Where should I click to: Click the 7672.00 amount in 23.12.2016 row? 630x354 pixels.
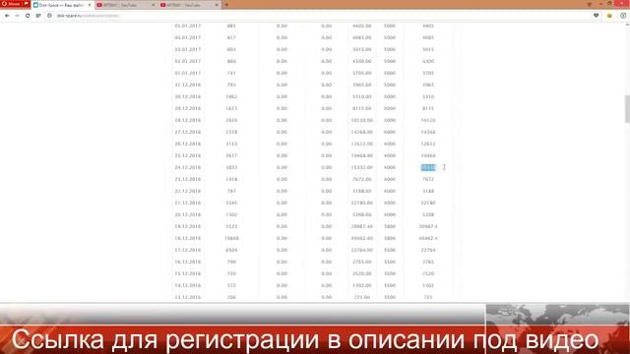[x=362, y=179]
